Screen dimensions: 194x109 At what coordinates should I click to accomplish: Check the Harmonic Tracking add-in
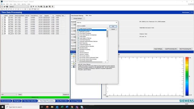[x=78, y=54]
